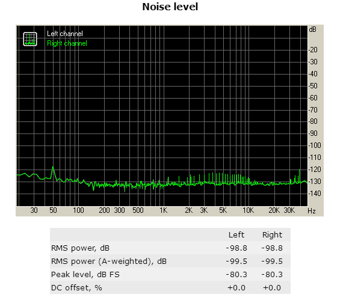
Task: Select the 'Right channel' legend label
Action: (67, 43)
